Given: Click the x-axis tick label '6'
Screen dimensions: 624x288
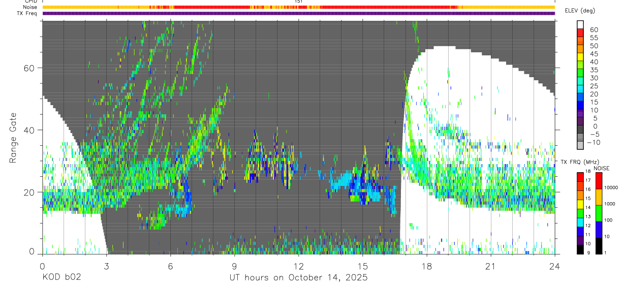Looking at the screenshot, I should point(170,266).
